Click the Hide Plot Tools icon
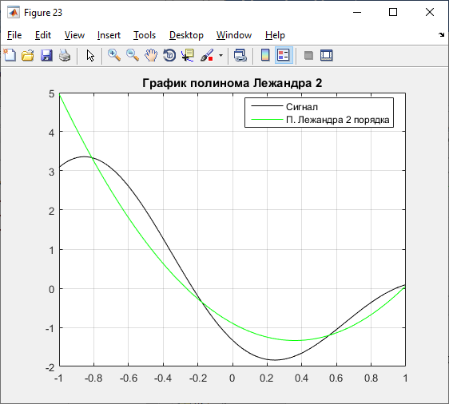This screenshot has height=404, width=449. tap(308, 55)
